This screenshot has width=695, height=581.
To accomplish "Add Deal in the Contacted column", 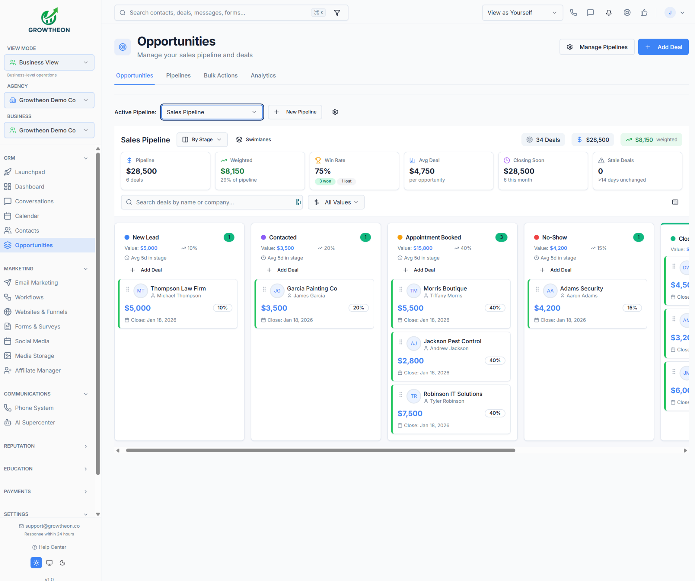I will coord(283,270).
